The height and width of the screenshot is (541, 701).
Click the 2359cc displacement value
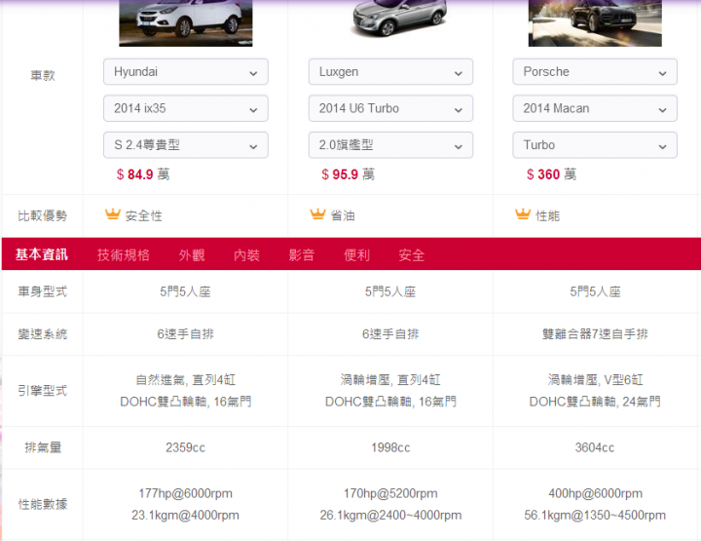pos(186,447)
